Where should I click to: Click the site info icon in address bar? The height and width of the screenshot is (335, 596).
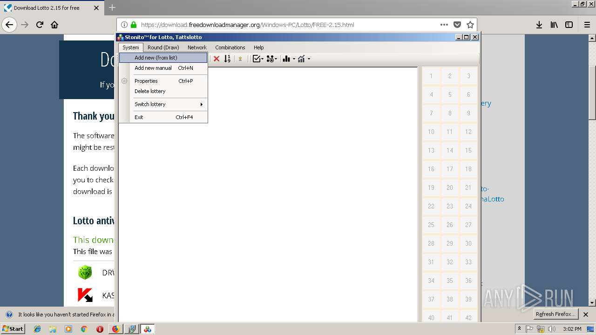click(x=124, y=25)
